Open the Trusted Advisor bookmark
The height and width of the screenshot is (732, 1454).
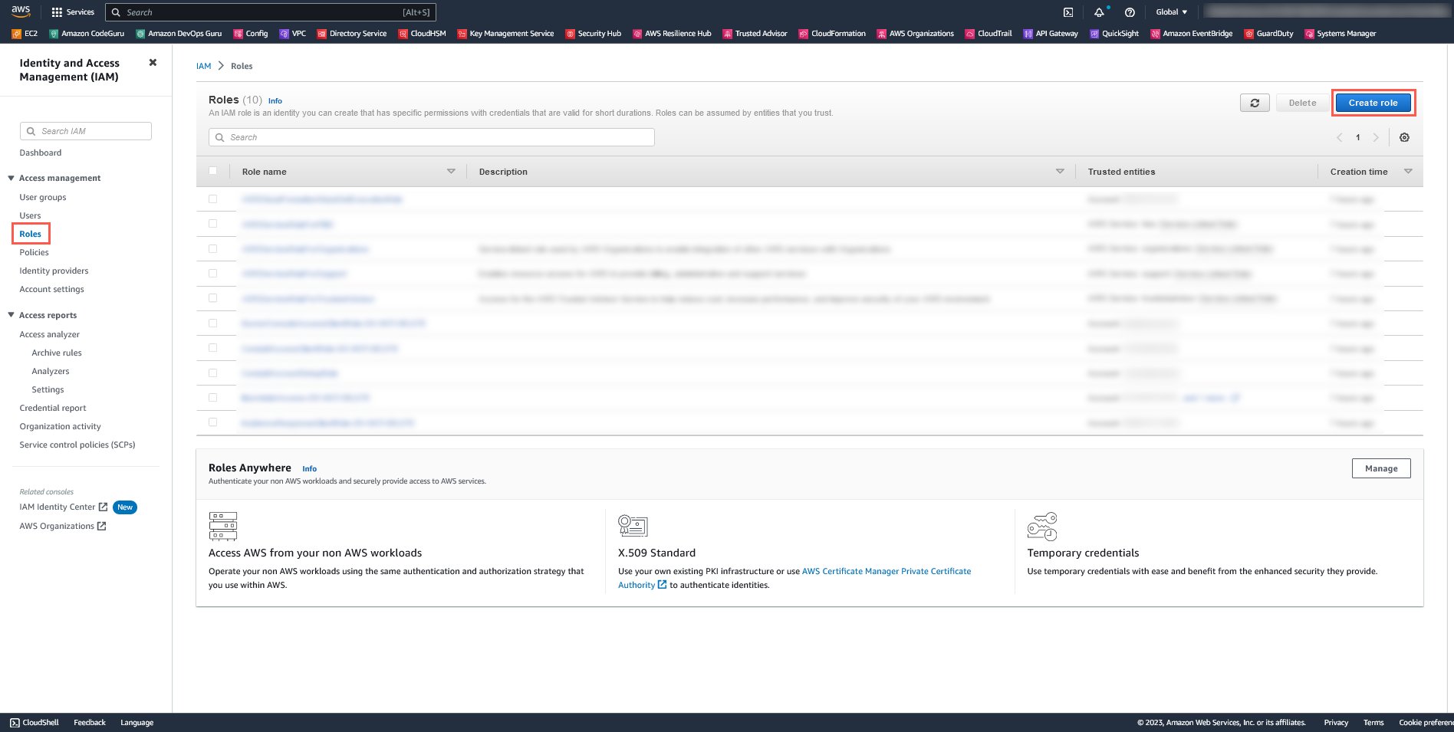755,34
